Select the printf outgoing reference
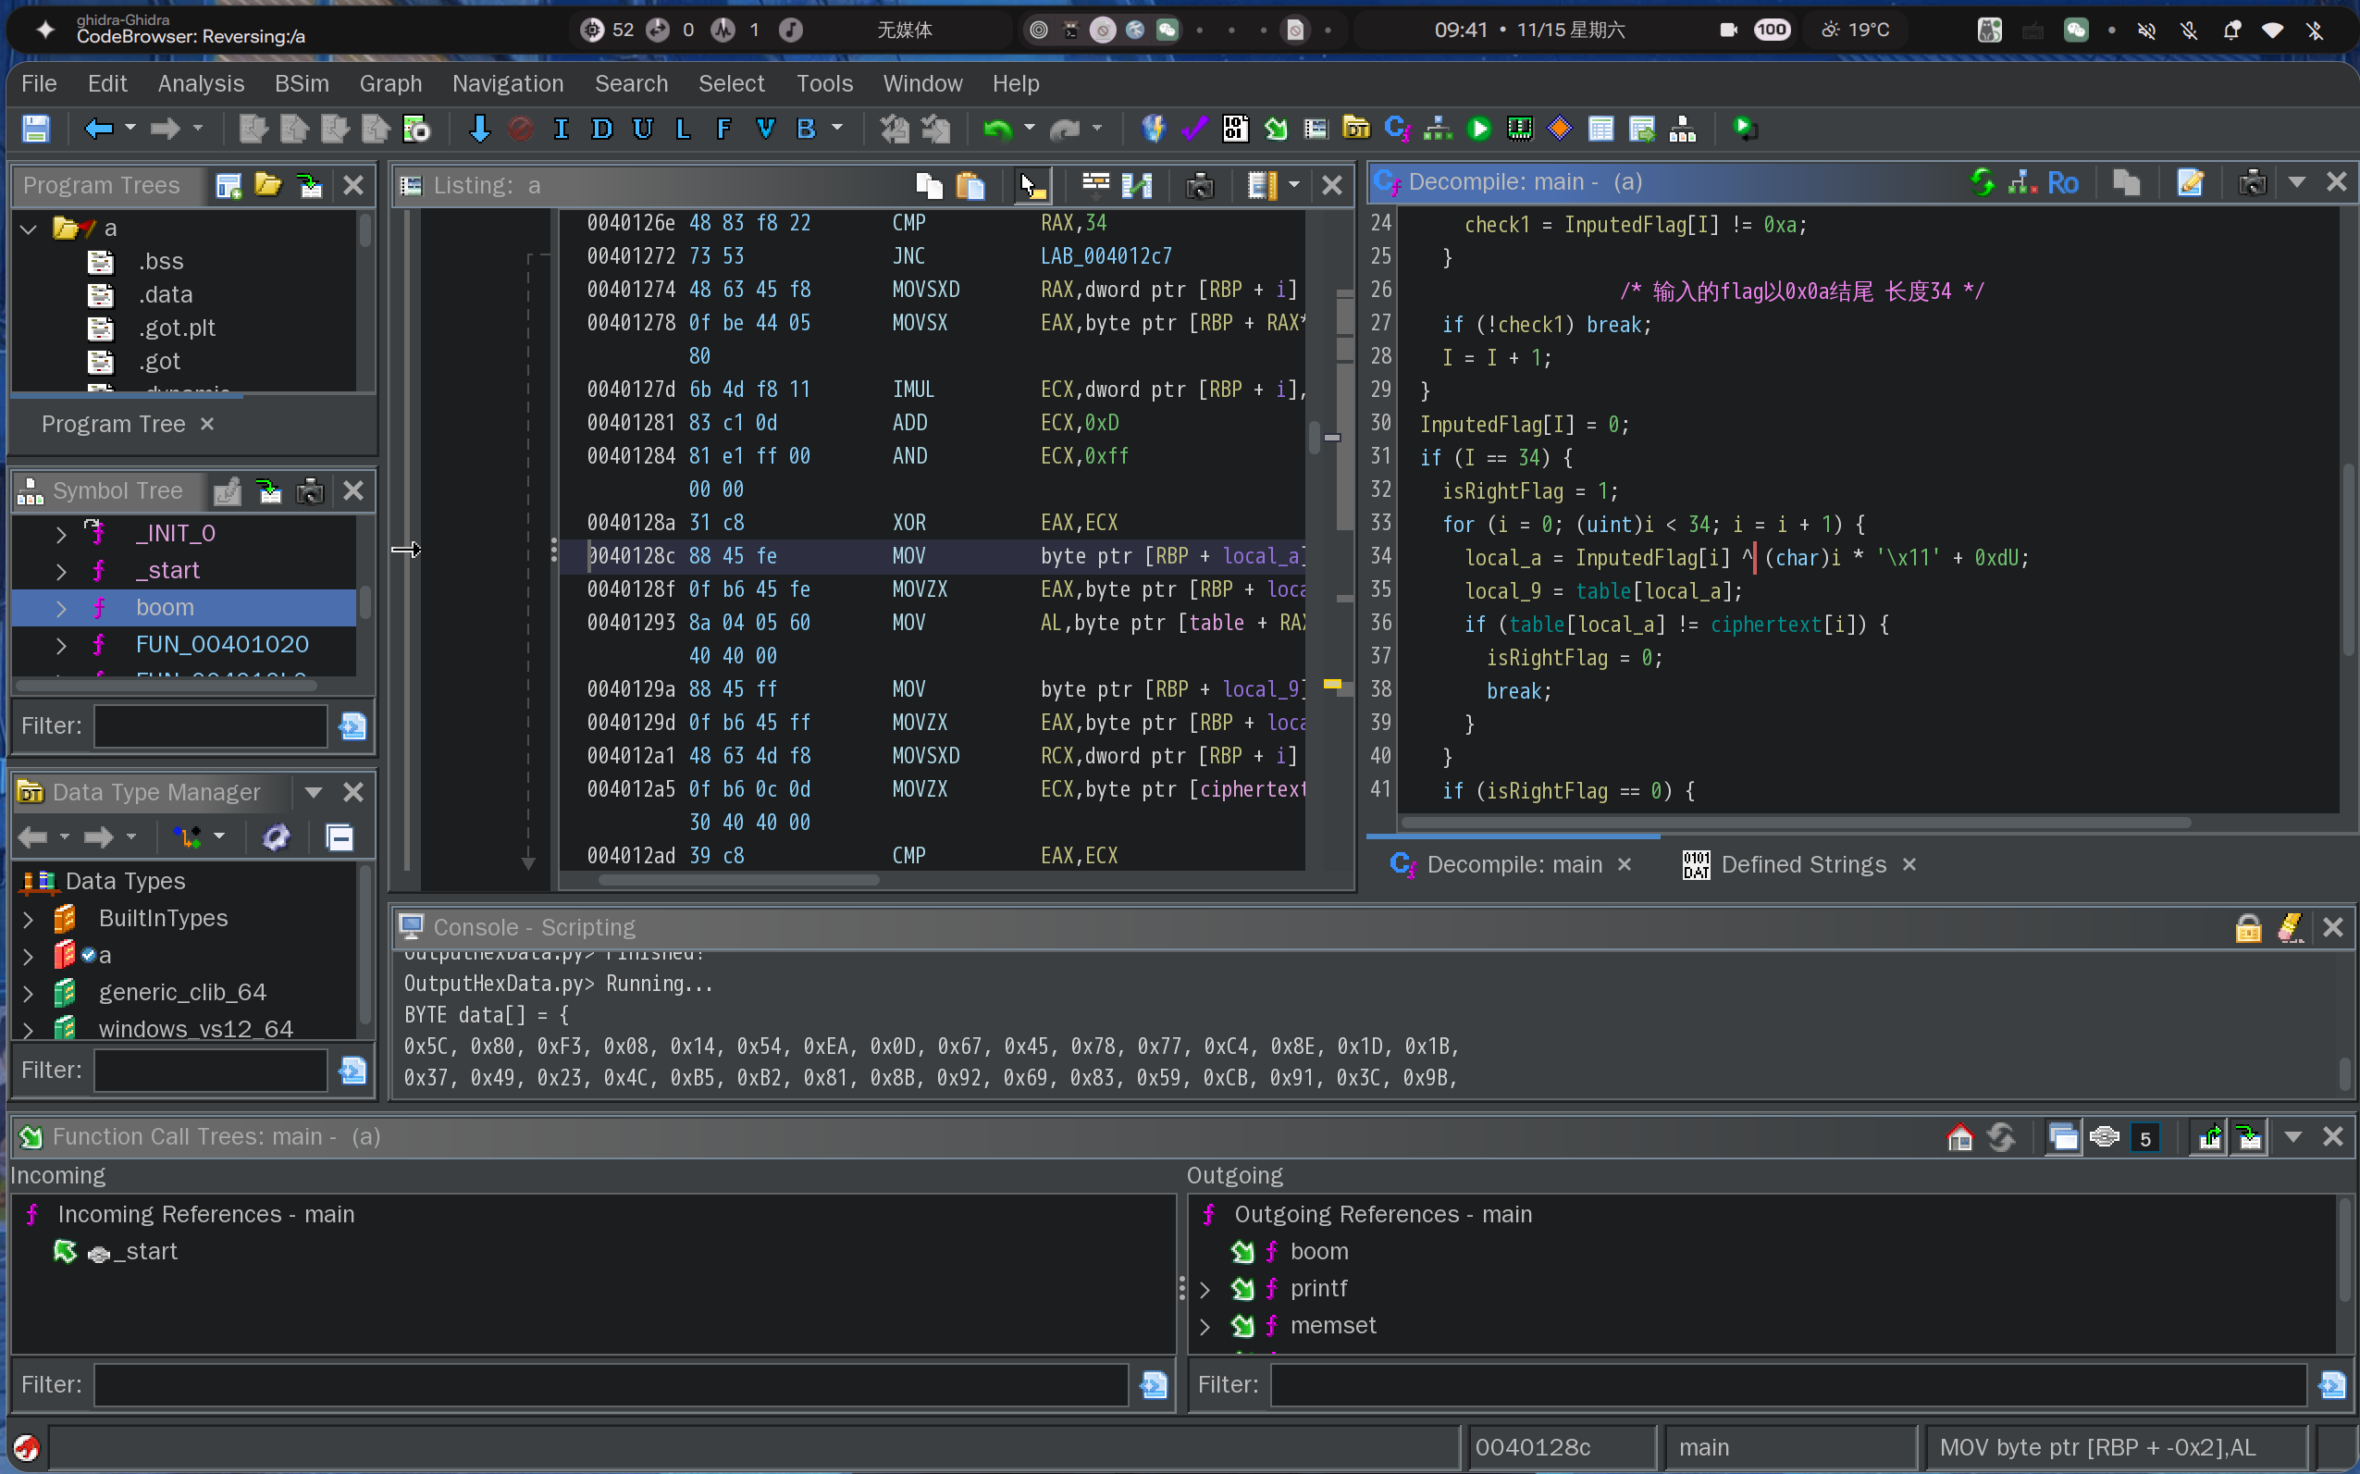2360x1474 pixels. click(1317, 1289)
